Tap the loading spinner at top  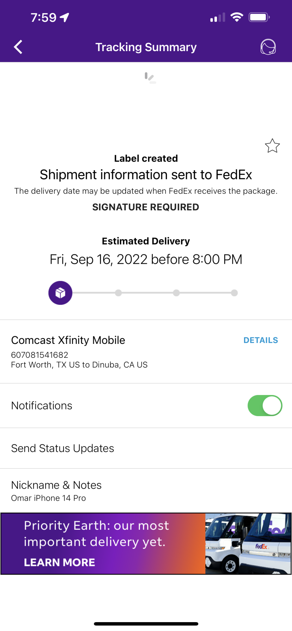[x=150, y=78]
